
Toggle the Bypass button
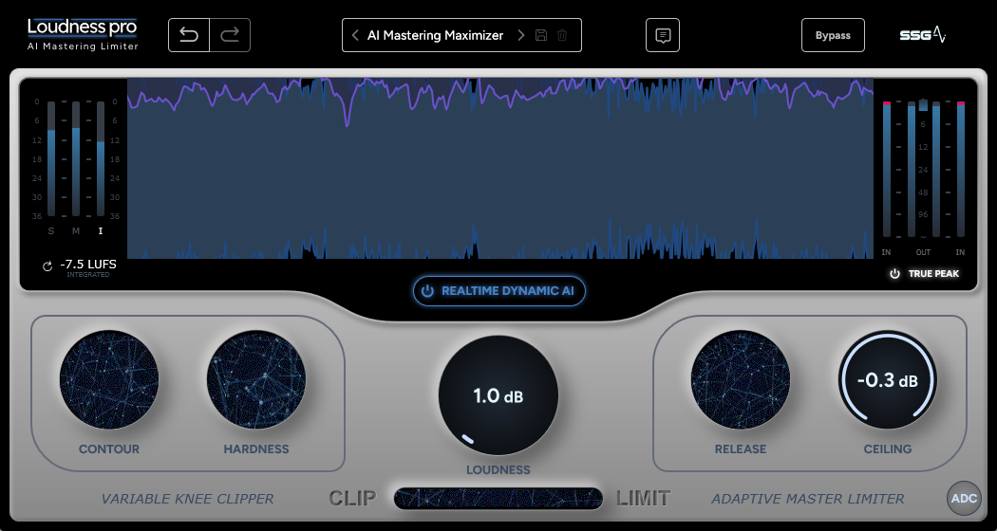click(833, 35)
